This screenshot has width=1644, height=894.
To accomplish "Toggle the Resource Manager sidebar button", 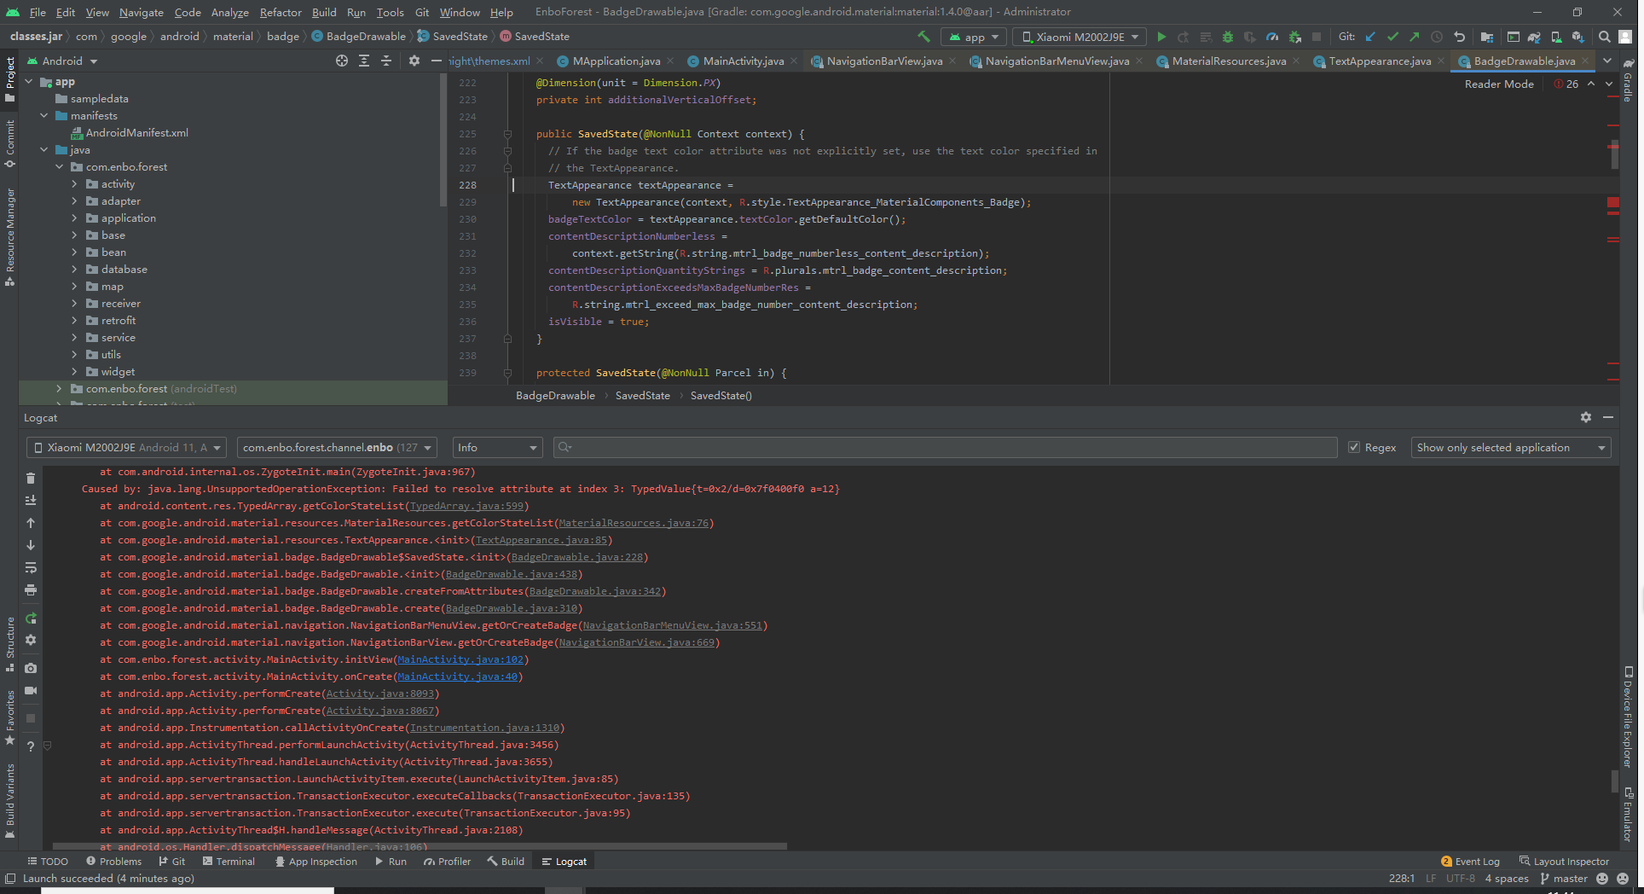I will [x=10, y=237].
